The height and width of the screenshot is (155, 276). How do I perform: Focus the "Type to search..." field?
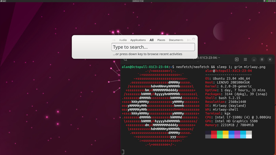(153, 47)
